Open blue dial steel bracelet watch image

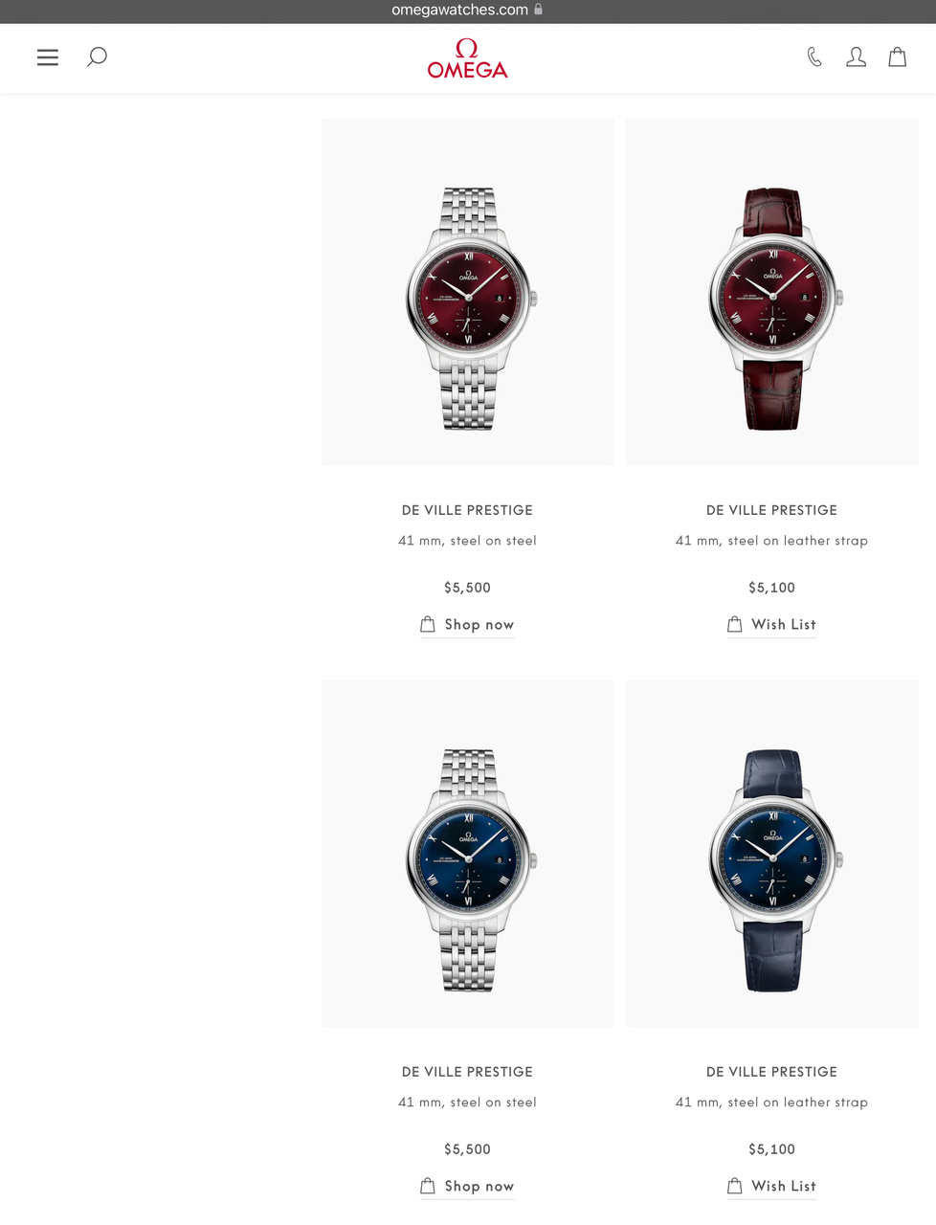pyautogui.click(x=468, y=854)
